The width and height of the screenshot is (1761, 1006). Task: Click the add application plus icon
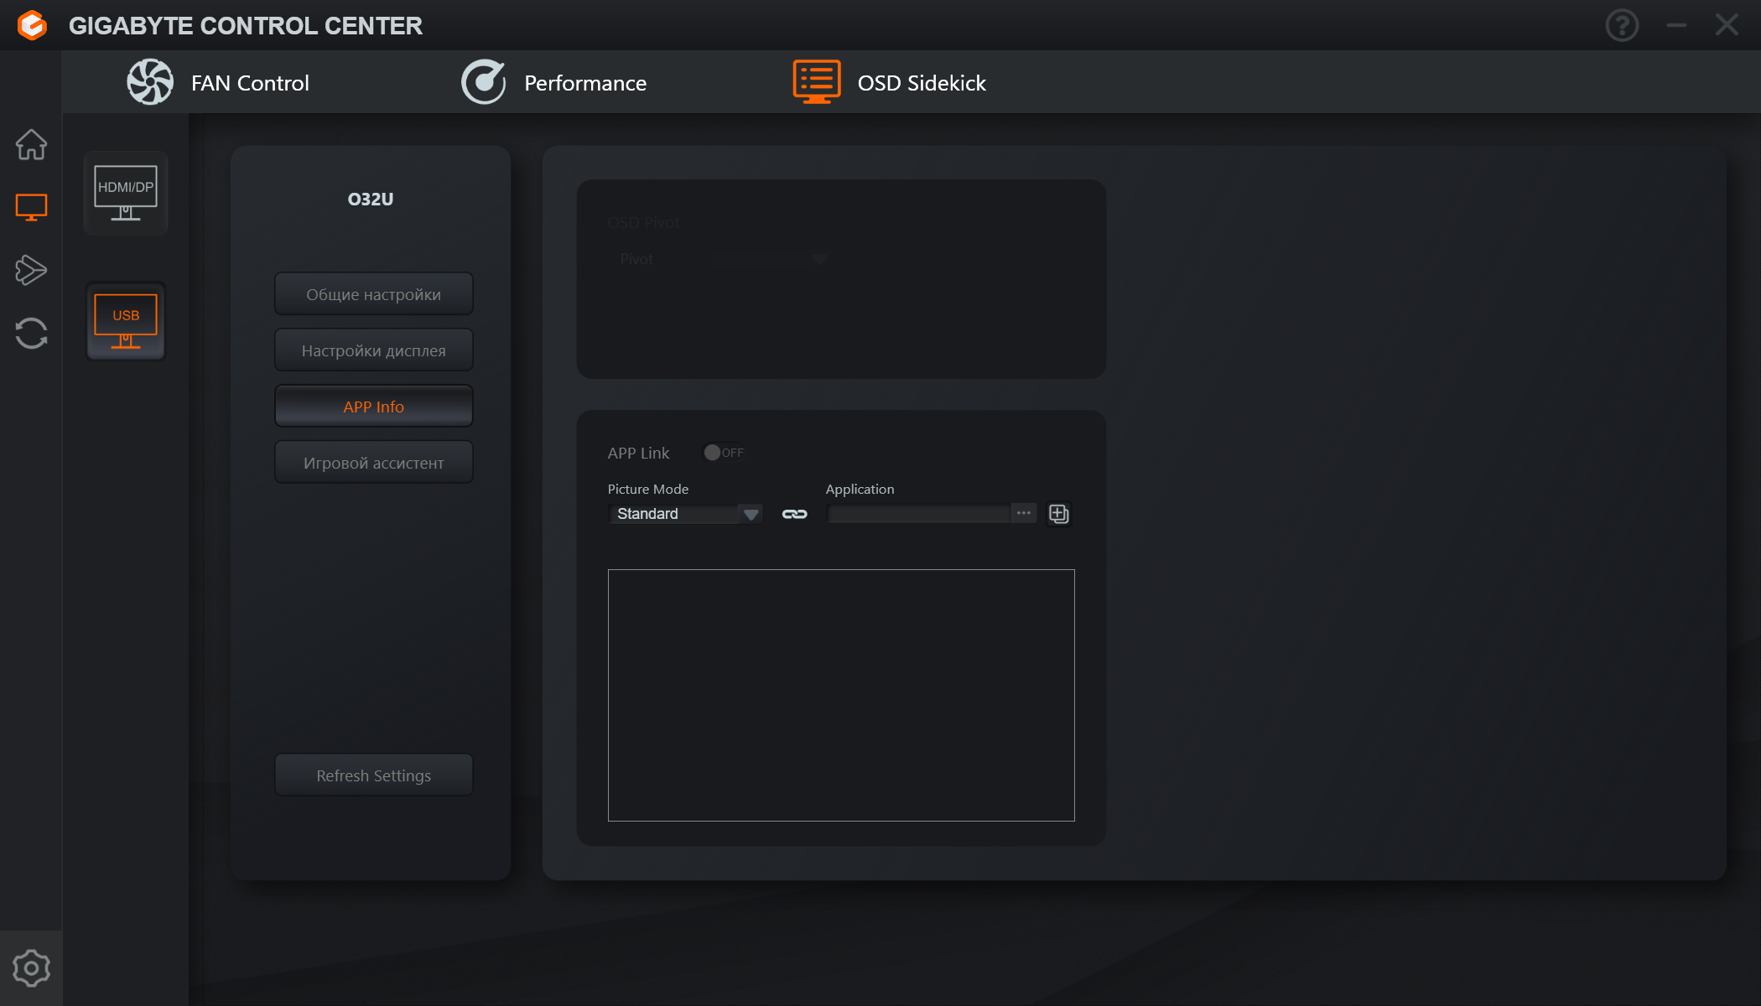click(1059, 514)
